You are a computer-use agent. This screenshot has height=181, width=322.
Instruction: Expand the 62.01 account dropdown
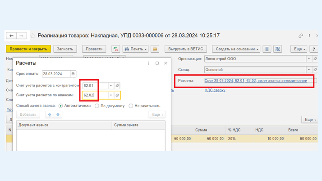(111, 86)
